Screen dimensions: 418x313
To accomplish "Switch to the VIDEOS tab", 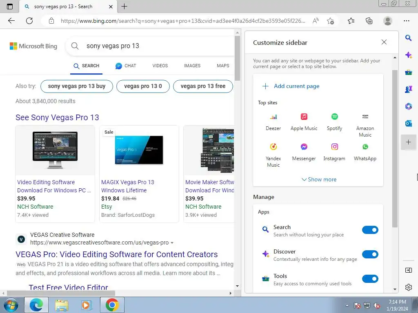I will (x=160, y=66).
